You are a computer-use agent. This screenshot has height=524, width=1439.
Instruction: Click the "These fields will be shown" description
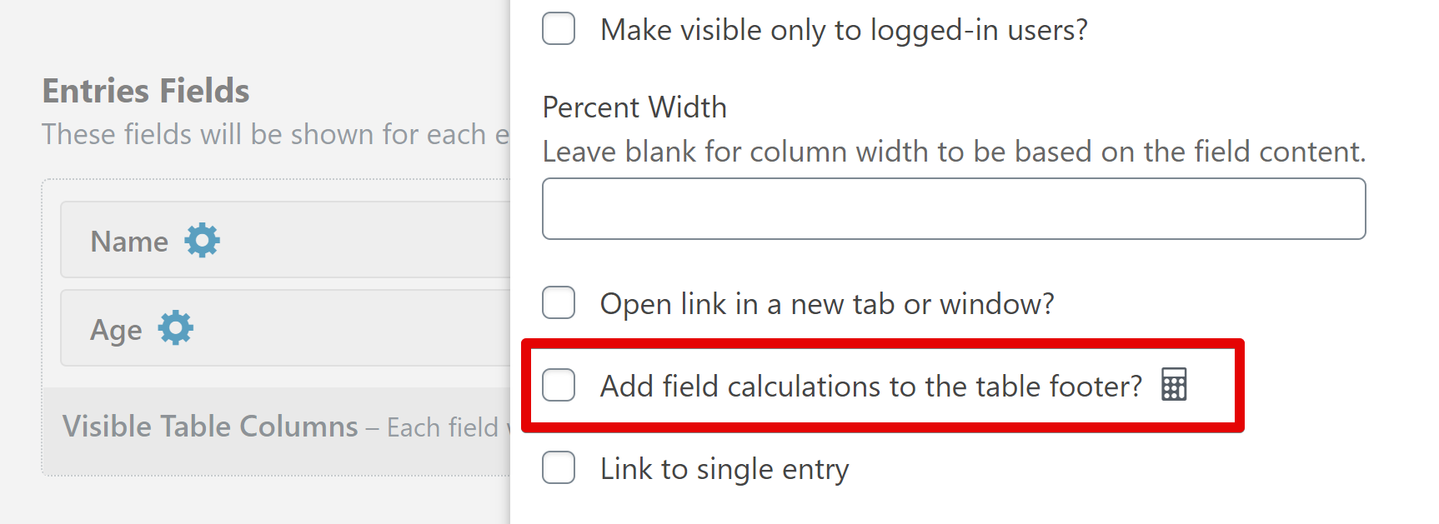(275, 134)
